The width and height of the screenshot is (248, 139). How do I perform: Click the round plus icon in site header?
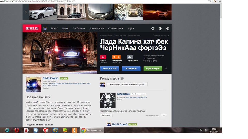point(153,28)
